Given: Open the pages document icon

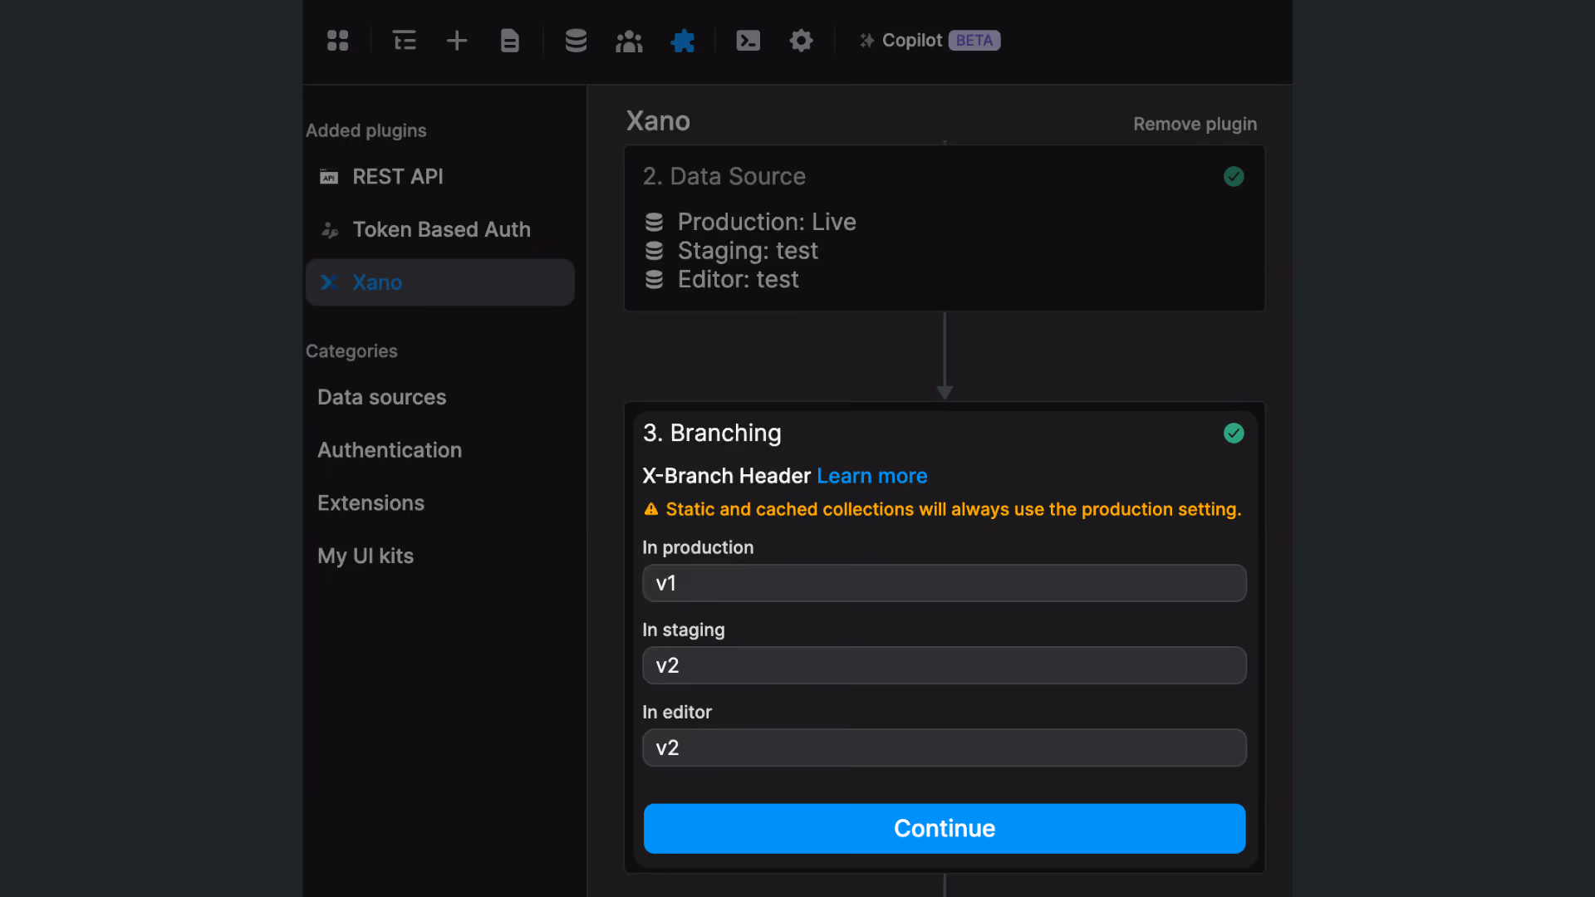Looking at the screenshot, I should point(510,41).
